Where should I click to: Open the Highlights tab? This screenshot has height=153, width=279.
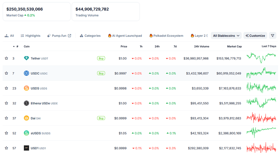click(x=30, y=36)
